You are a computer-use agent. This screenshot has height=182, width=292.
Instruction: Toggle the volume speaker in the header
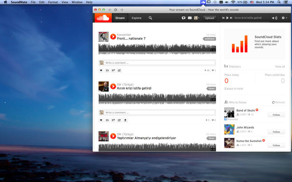pyautogui.click(x=274, y=18)
